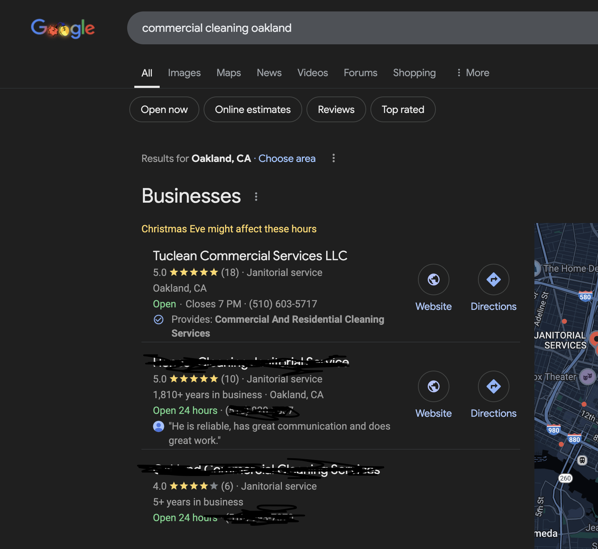Open the three-dot menu beside Choose area
This screenshot has width=598, height=549.
334,158
